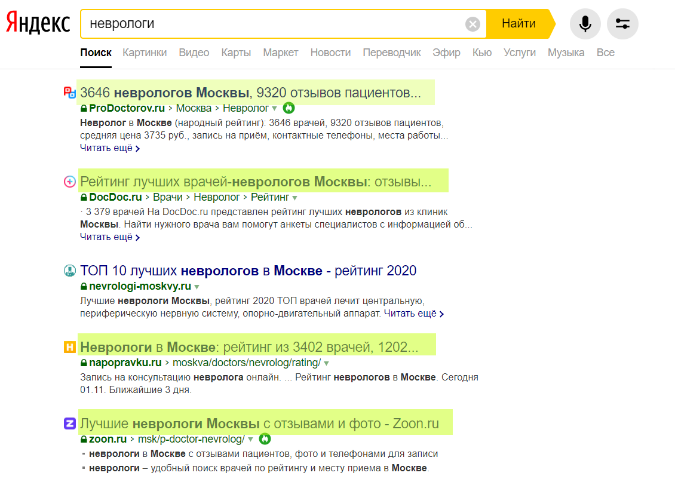The height and width of the screenshot is (488, 675).
Task: Open the Видео tab
Action: pyautogui.click(x=194, y=53)
